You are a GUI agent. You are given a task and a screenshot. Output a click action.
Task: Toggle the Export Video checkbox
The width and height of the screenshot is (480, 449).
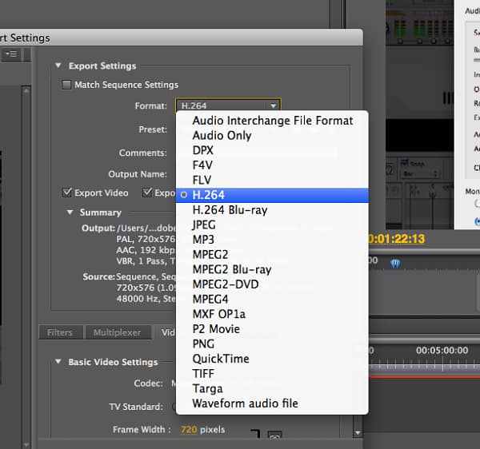click(x=67, y=193)
